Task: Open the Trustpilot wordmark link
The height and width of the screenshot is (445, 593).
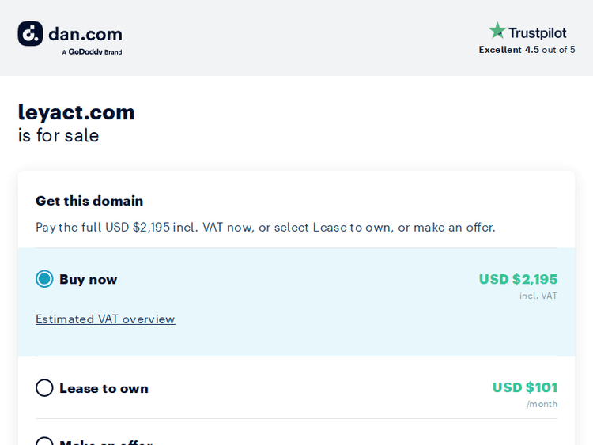Action: (538, 32)
